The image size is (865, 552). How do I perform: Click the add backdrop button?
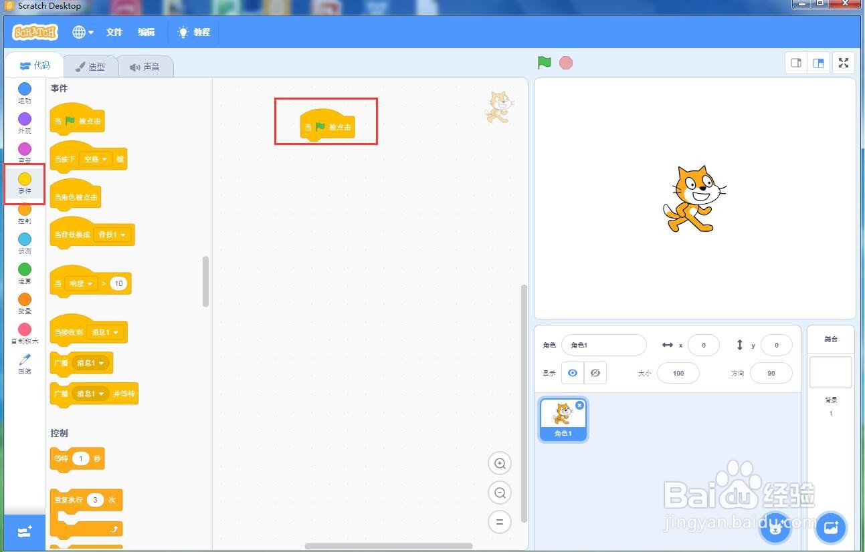830,527
